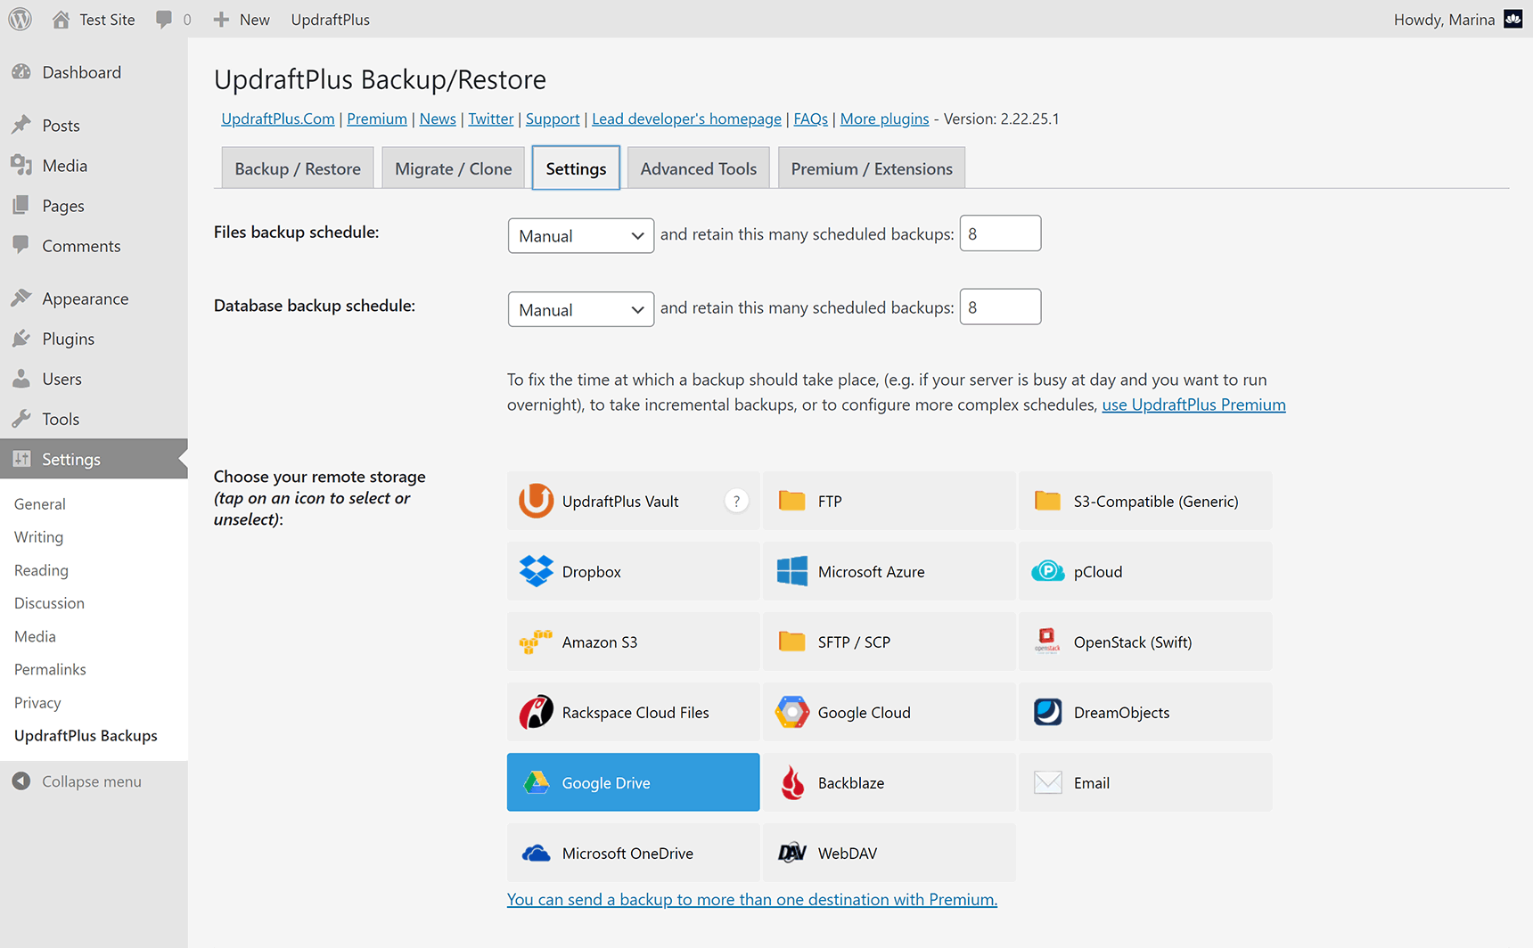Open the Tools menu
The width and height of the screenshot is (1533, 948).
pos(94,419)
